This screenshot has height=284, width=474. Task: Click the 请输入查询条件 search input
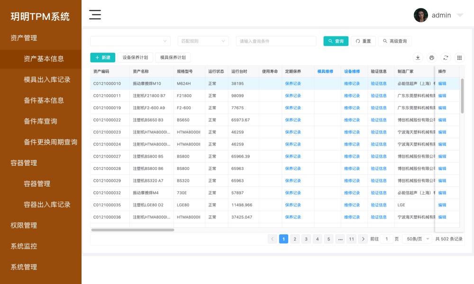(276, 41)
